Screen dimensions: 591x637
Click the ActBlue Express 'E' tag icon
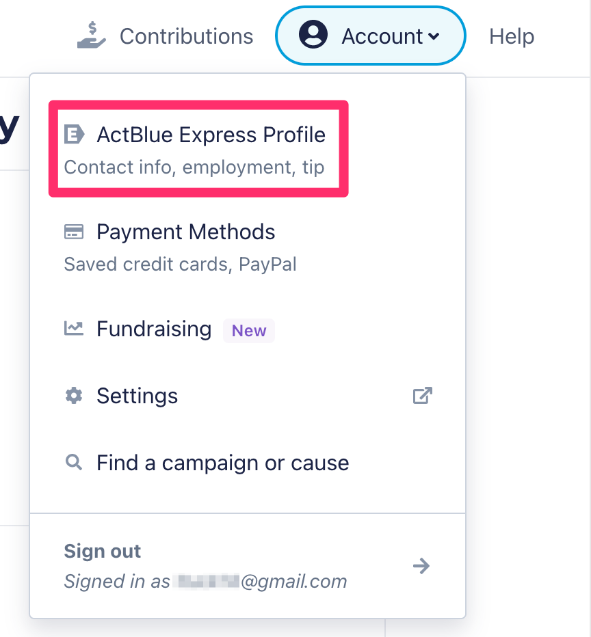[74, 135]
